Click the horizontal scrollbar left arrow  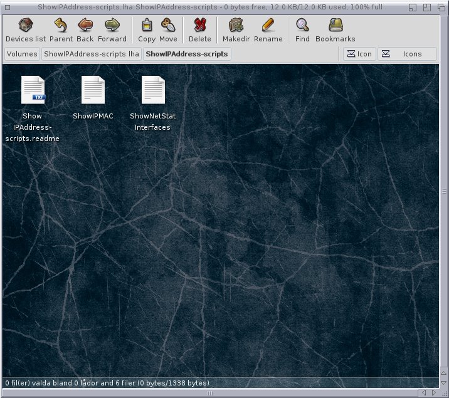424,392
